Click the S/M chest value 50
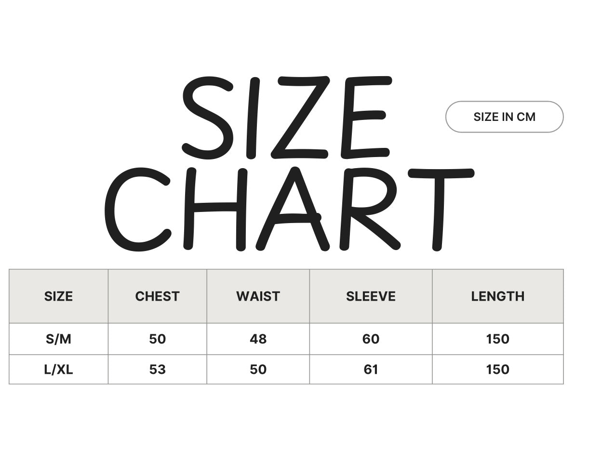 click(x=157, y=339)
